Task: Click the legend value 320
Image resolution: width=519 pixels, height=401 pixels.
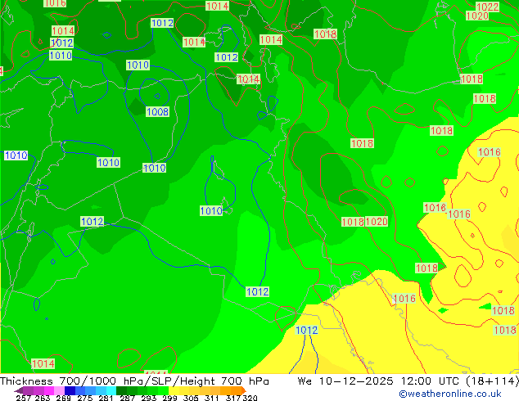Action: [250, 398]
